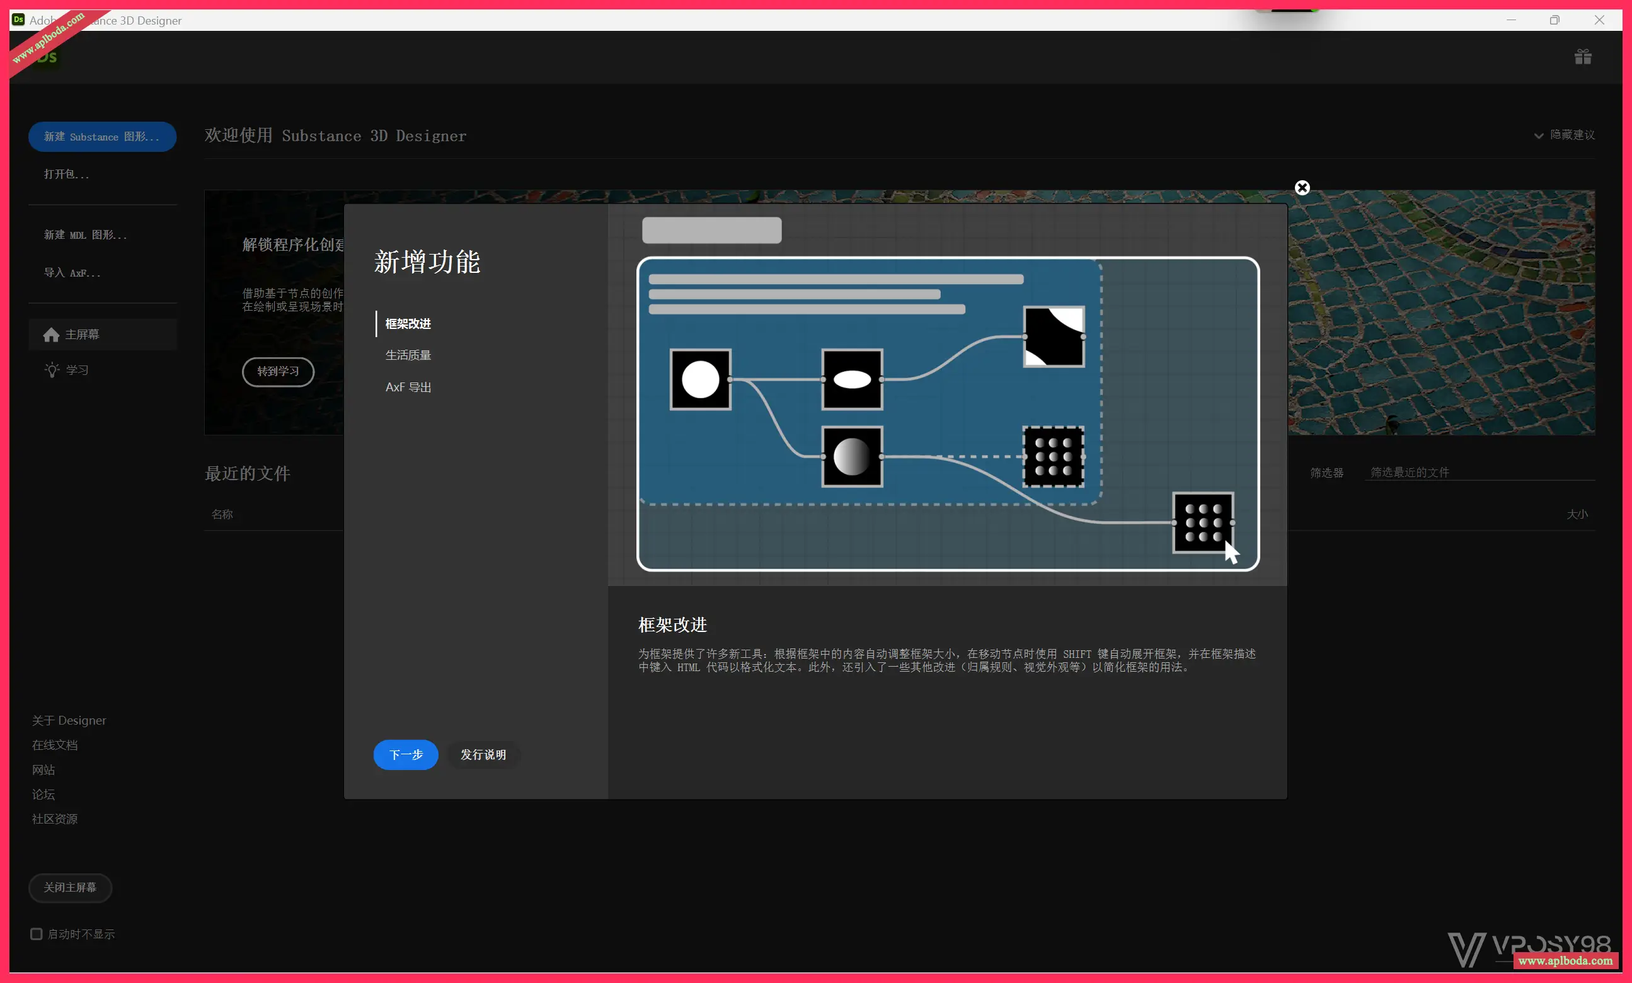Viewport: 1632px width, 983px height.
Task: Open the 筛选器 filter dropdown
Action: [x=1326, y=473]
